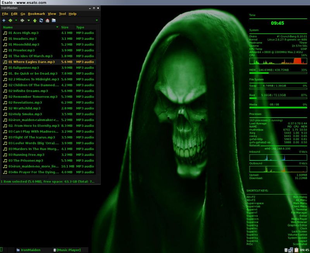310x253 pixels.
Task: Select 03 Running Free.mp3
Action: [x=49, y=155]
